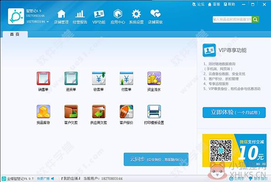271x182 pixels.
Task: Click the 立即体验 (一个月试用) button
Action: 234,112
